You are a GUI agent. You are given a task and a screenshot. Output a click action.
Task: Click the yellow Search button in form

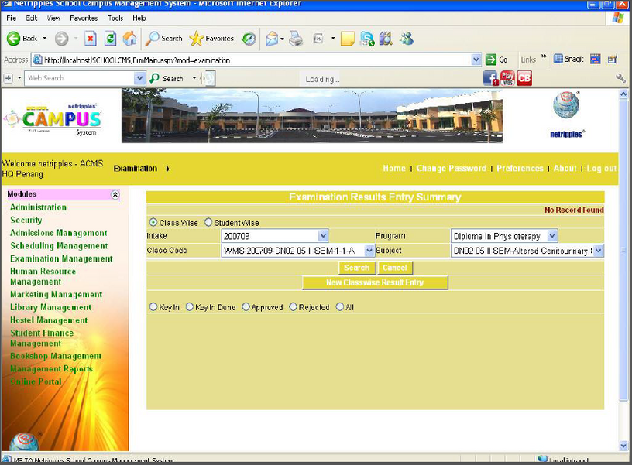(x=357, y=268)
